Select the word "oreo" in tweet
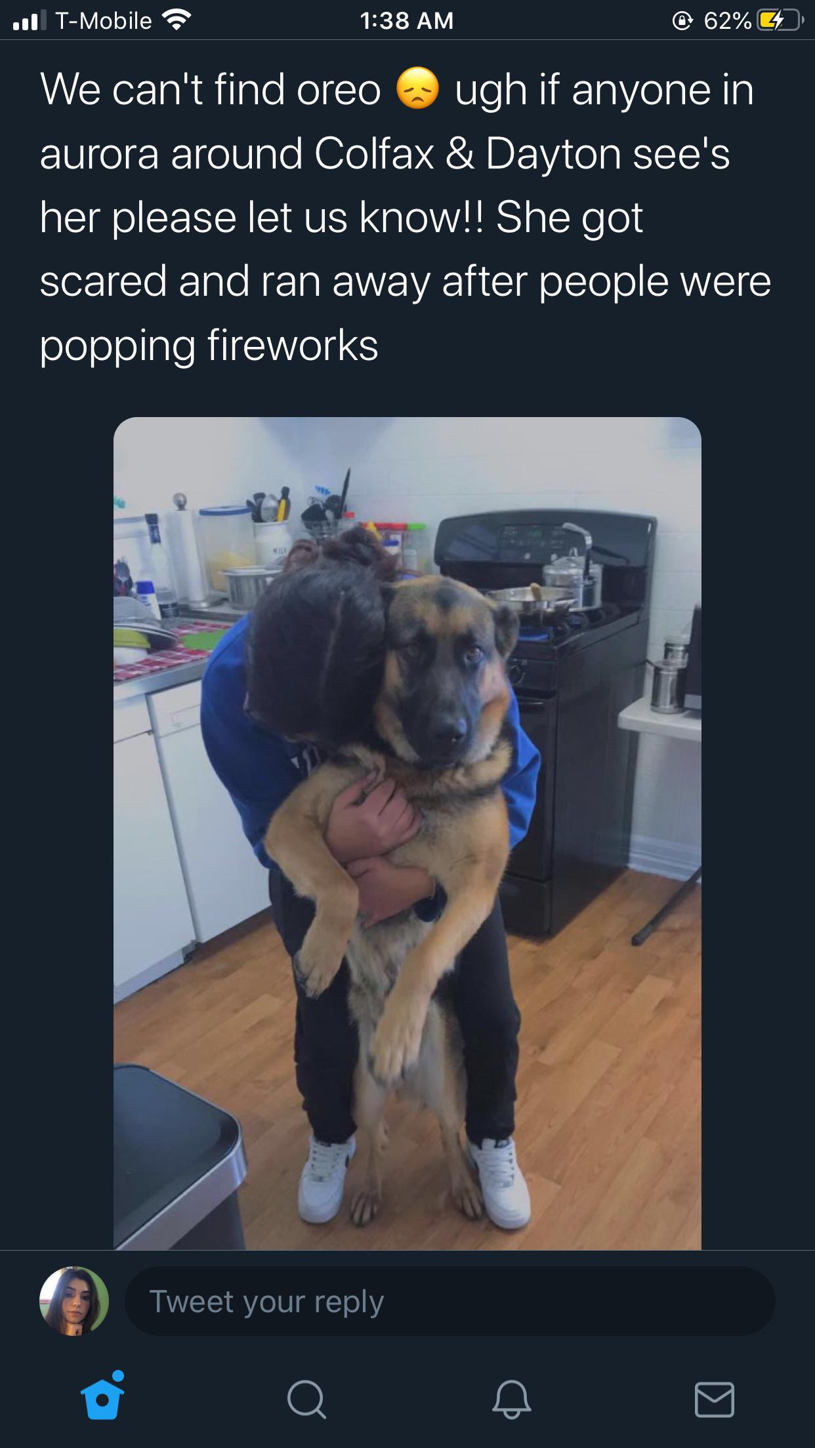 339,90
